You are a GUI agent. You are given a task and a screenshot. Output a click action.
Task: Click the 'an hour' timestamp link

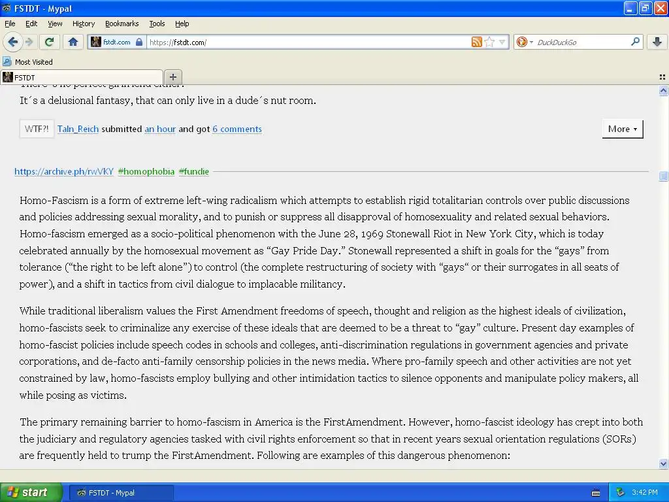[160, 129]
